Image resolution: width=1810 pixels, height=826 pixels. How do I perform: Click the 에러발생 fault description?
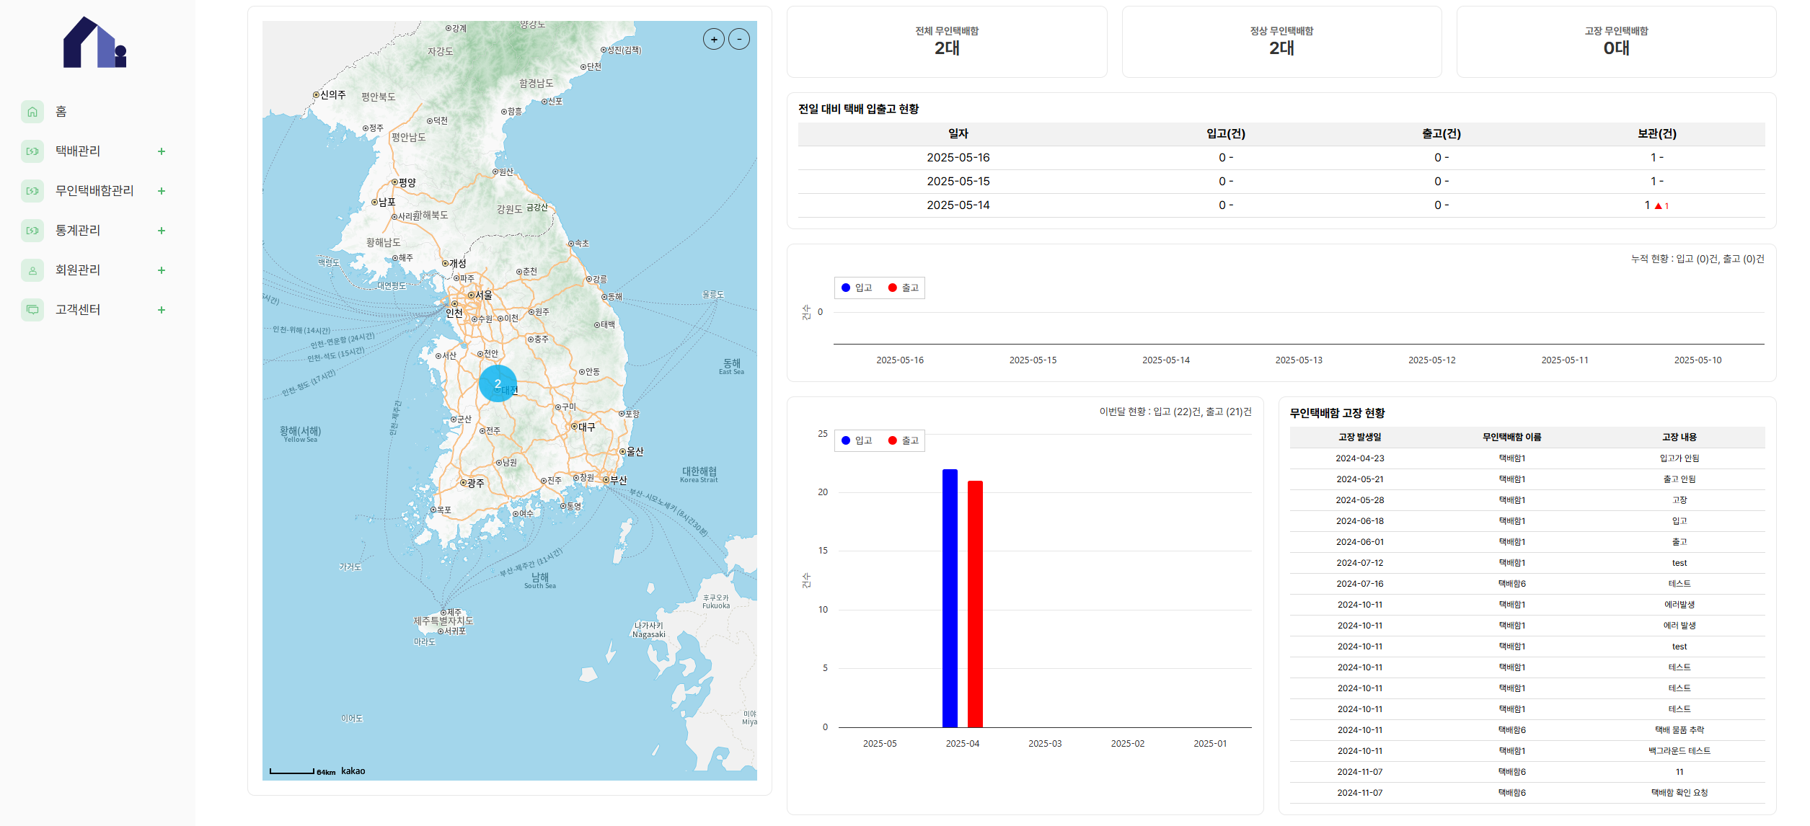tap(1679, 605)
